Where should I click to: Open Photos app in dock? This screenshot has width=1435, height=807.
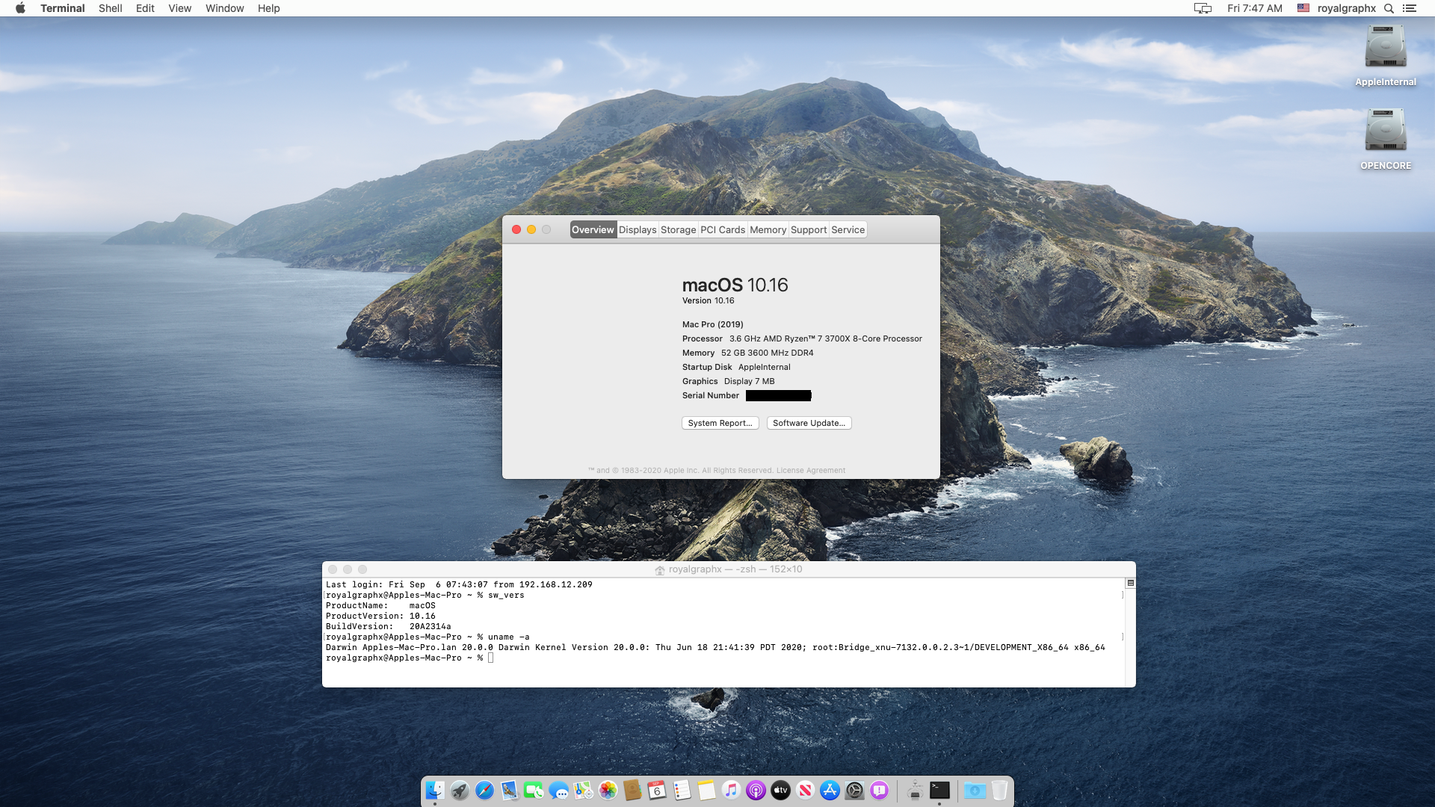(608, 790)
